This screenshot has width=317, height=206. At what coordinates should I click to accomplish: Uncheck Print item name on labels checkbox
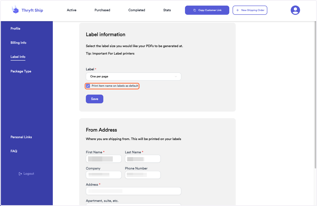pyautogui.click(x=88, y=86)
